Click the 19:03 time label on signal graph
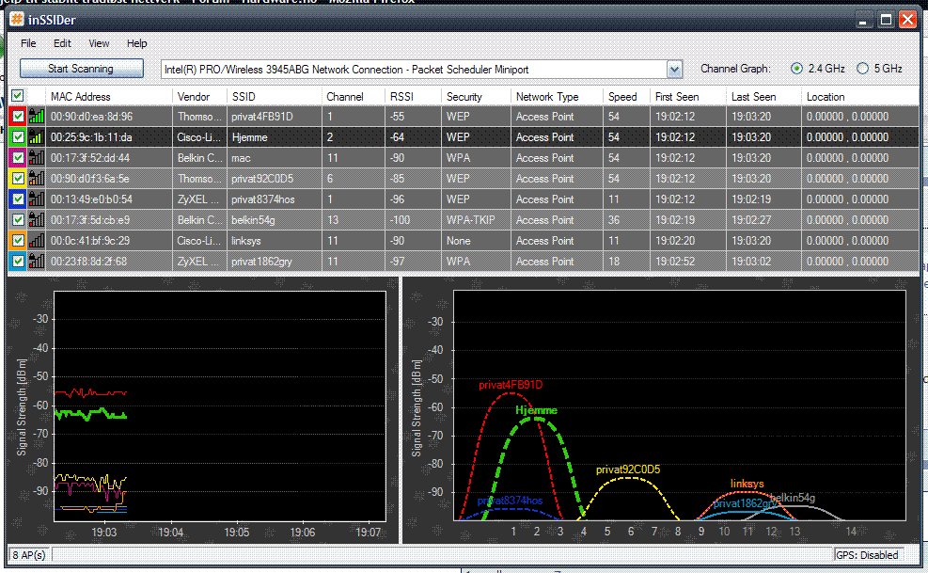The image size is (928, 573). click(104, 533)
